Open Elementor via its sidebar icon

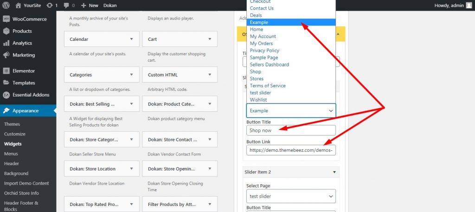(6, 71)
